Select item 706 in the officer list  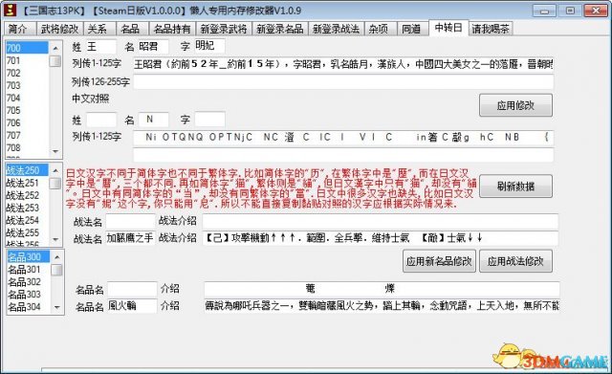pos(27,123)
